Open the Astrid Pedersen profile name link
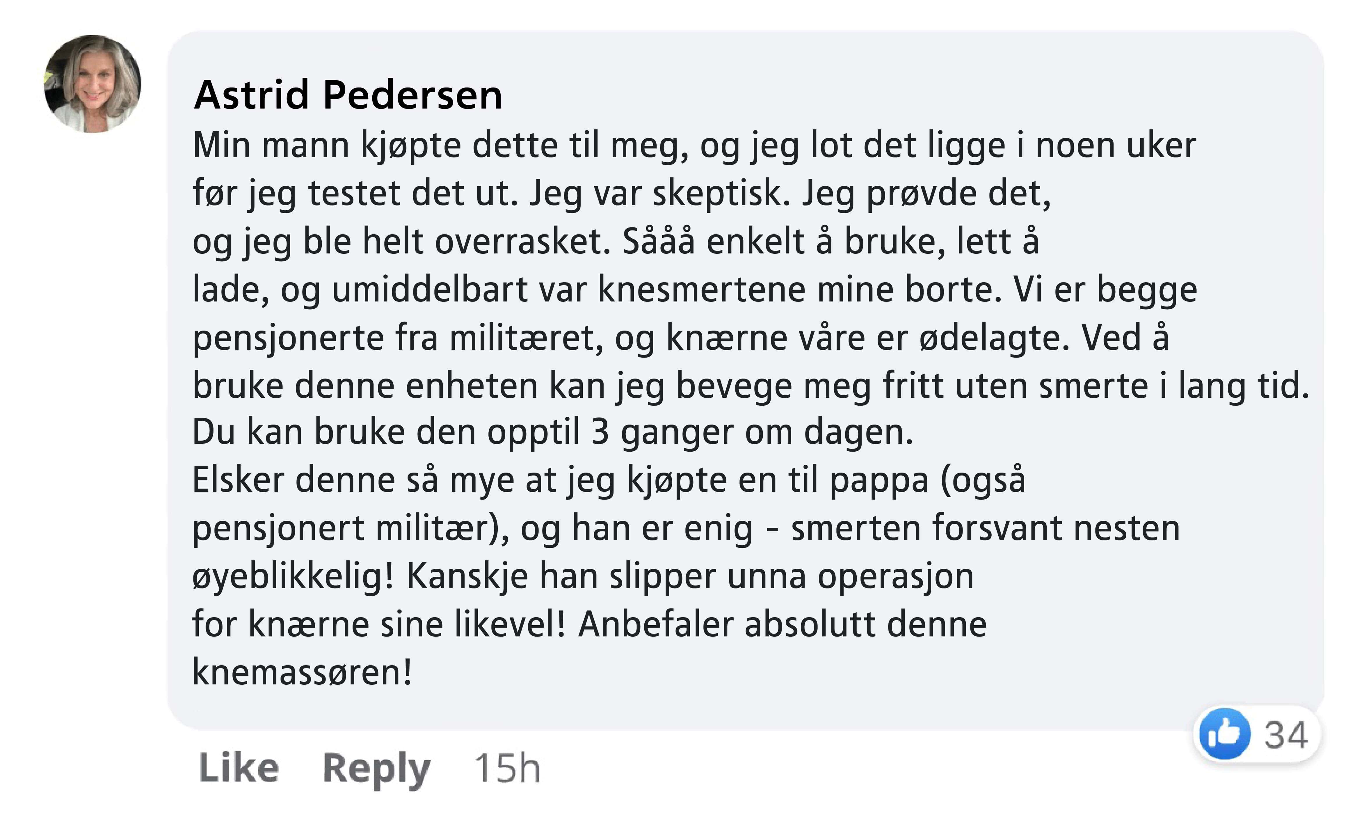Viewport: 1364px width, 818px height. click(x=348, y=95)
